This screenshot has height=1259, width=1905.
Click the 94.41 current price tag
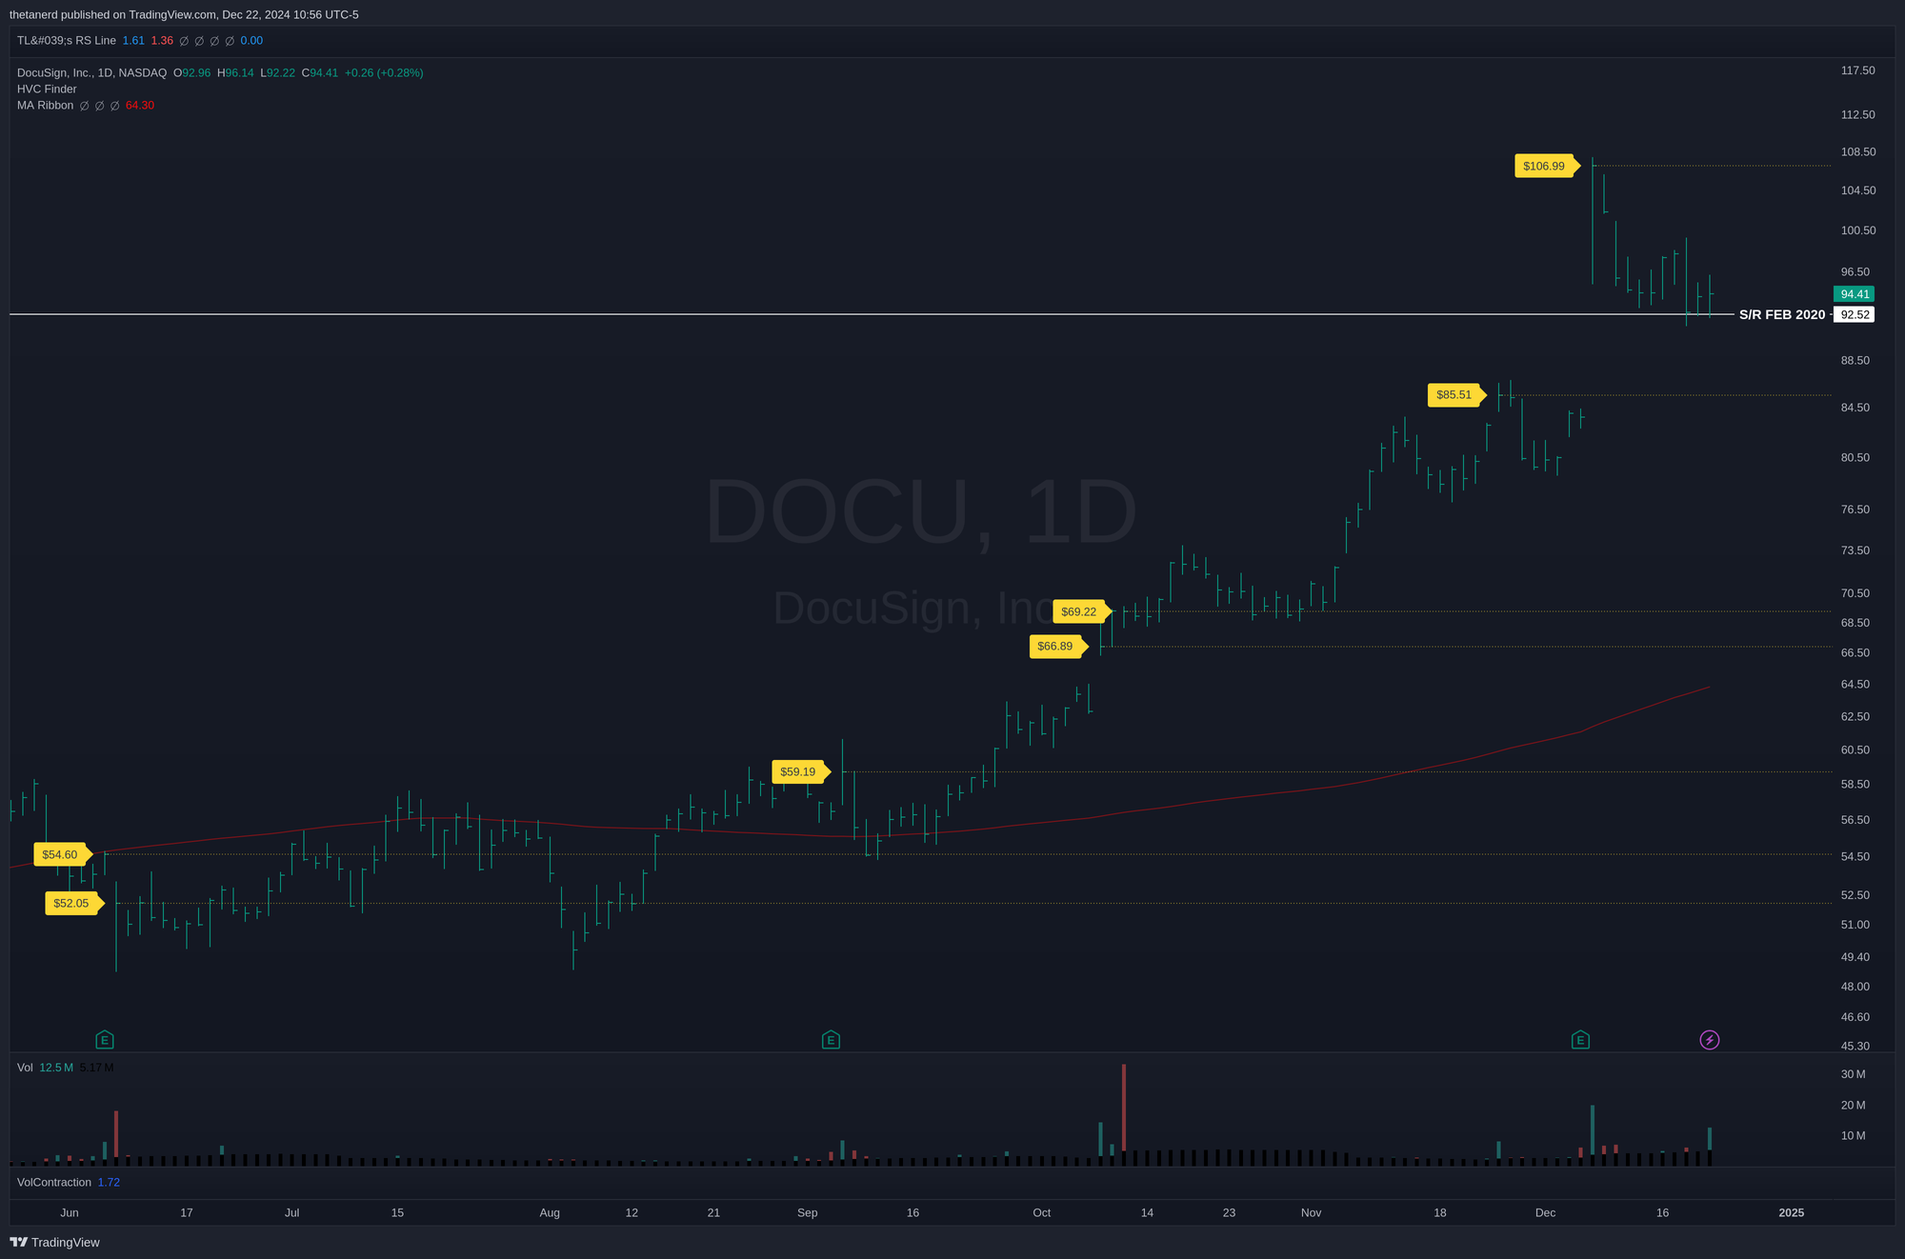(x=1854, y=294)
